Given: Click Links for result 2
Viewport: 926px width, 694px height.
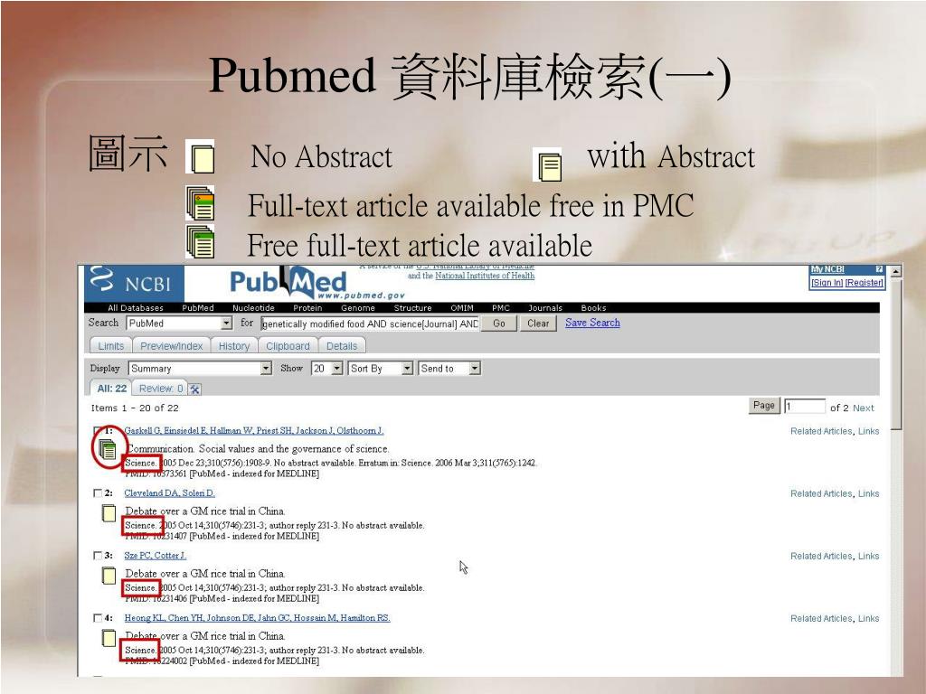Looking at the screenshot, I should coord(868,493).
